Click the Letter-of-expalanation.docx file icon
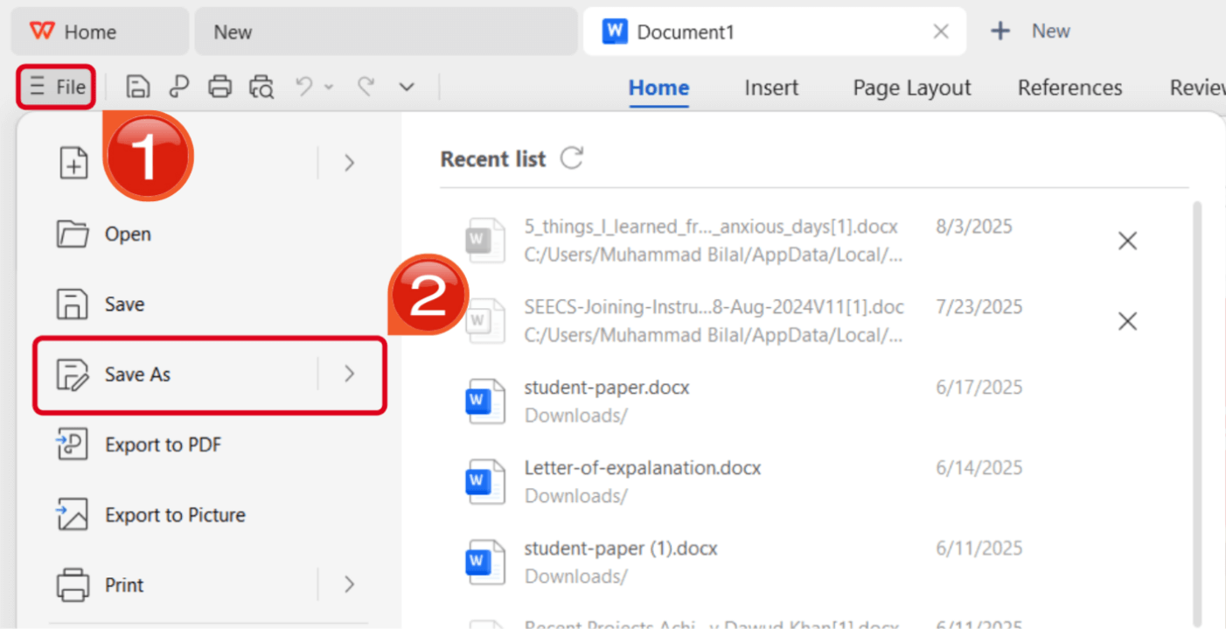Viewport: 1226px width, 629px height. (484, 482)
